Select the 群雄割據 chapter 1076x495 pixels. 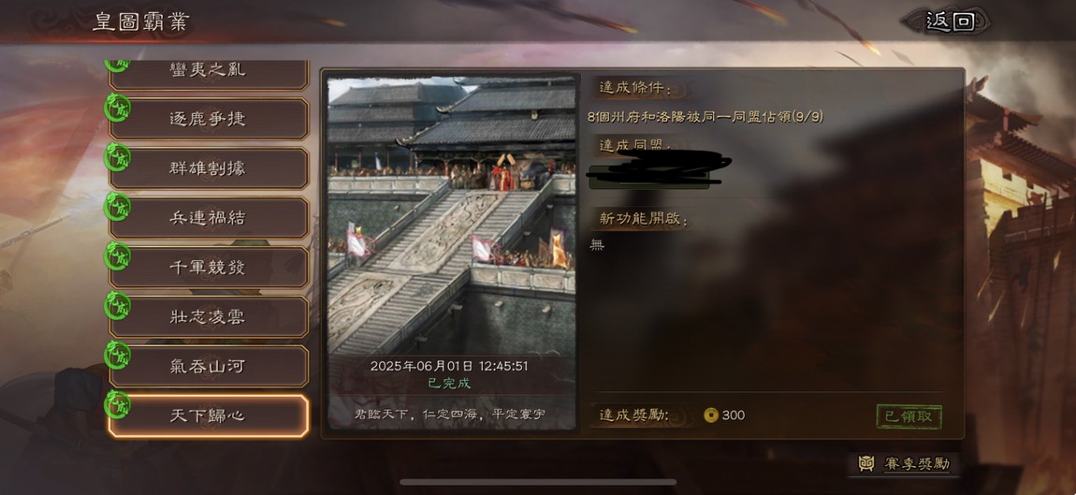(x=209, y=168)
